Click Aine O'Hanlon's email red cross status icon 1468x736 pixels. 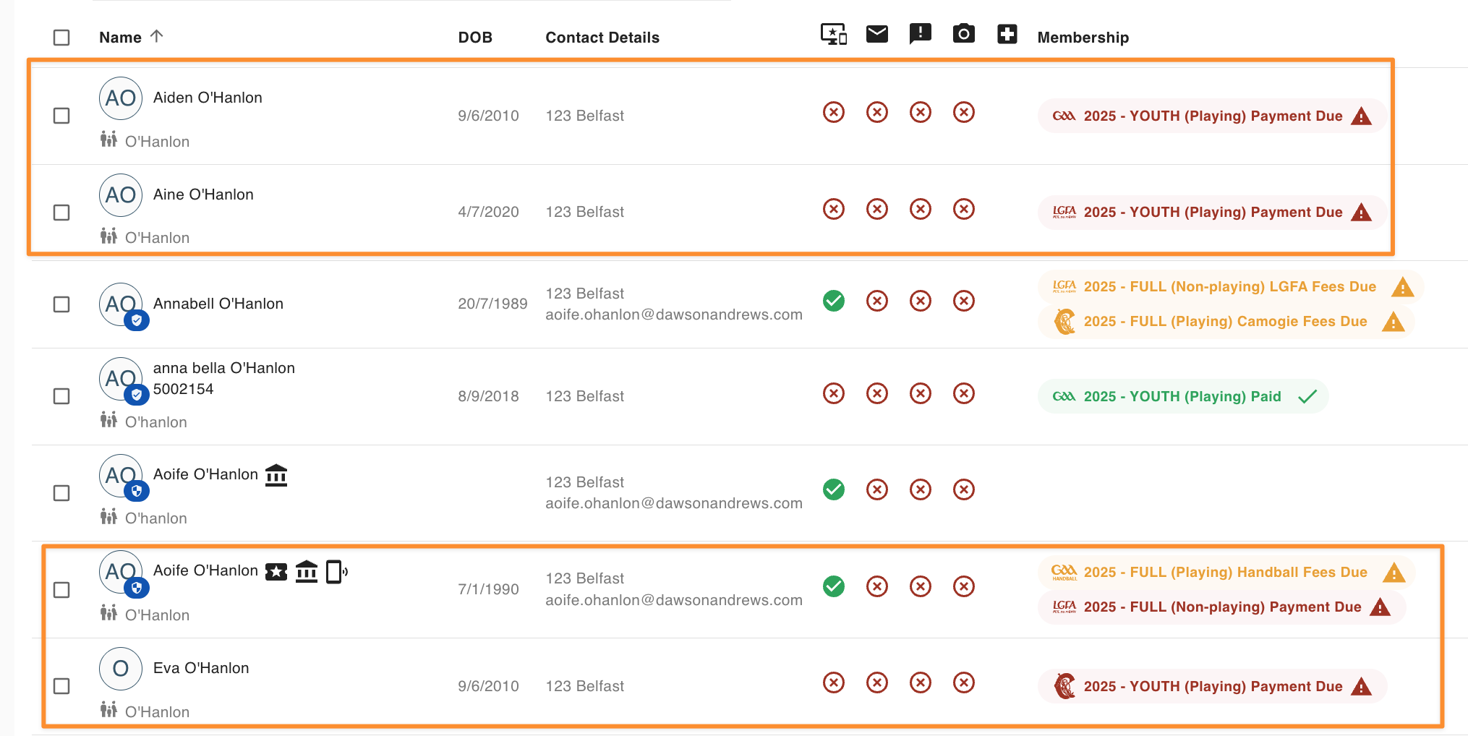click(877, 209)
